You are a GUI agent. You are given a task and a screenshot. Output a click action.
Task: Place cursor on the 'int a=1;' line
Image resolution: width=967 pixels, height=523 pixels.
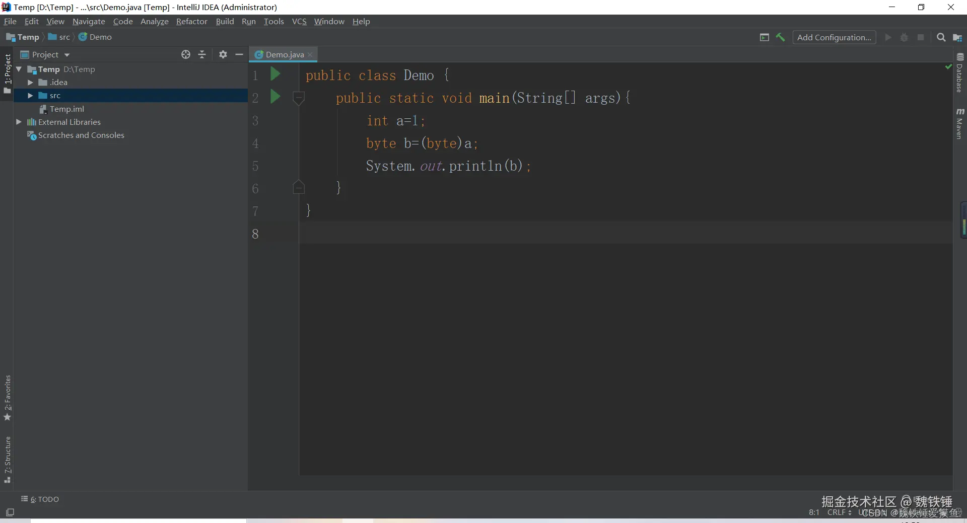click(396, 121)
